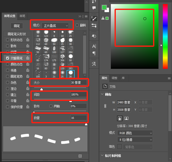Open the comments speech bubble icon
Screen dimensions: 172x162
tap(94, 8)
